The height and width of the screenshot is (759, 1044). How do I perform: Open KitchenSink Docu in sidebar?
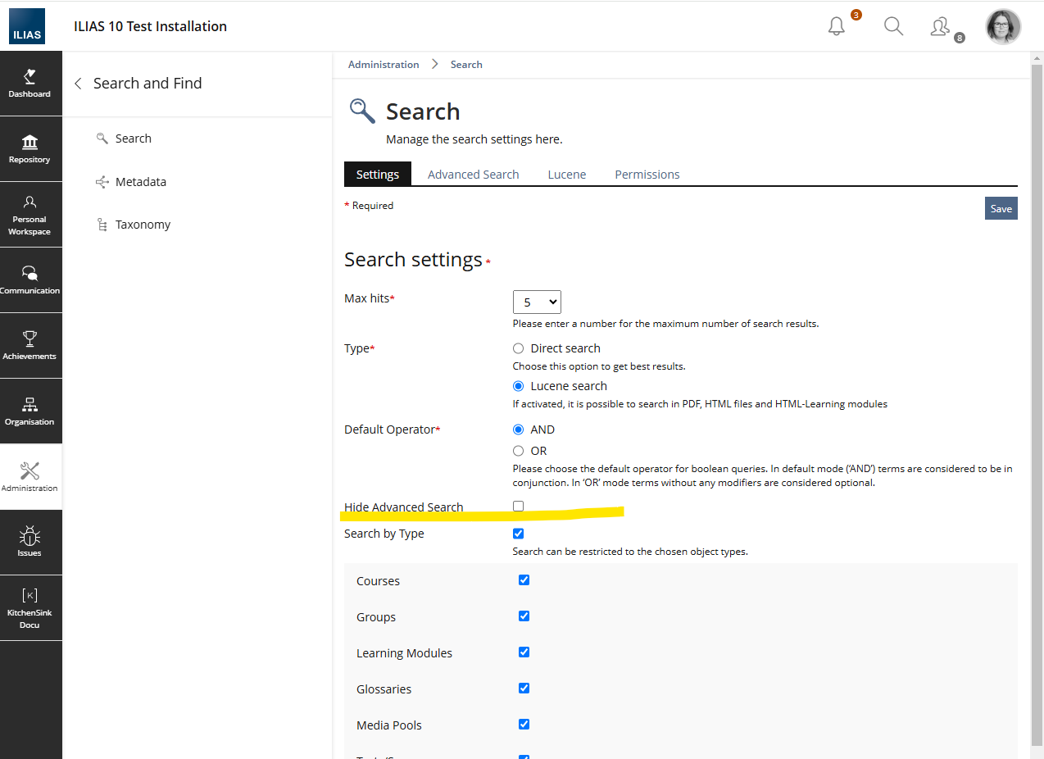30,608
